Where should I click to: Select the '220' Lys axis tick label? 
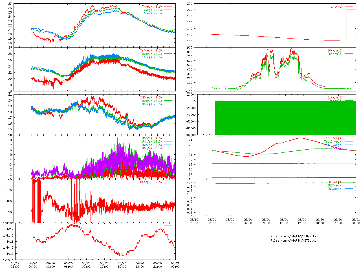(190, 4)
